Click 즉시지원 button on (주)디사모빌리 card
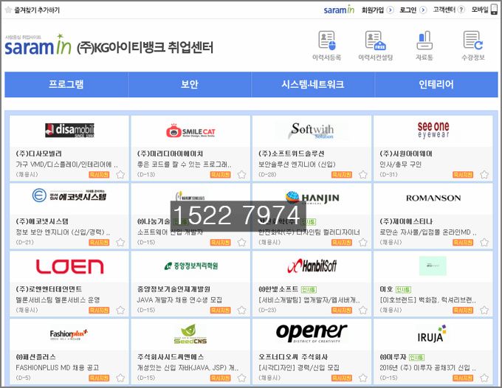502x388 pixels. pos(99,175)
